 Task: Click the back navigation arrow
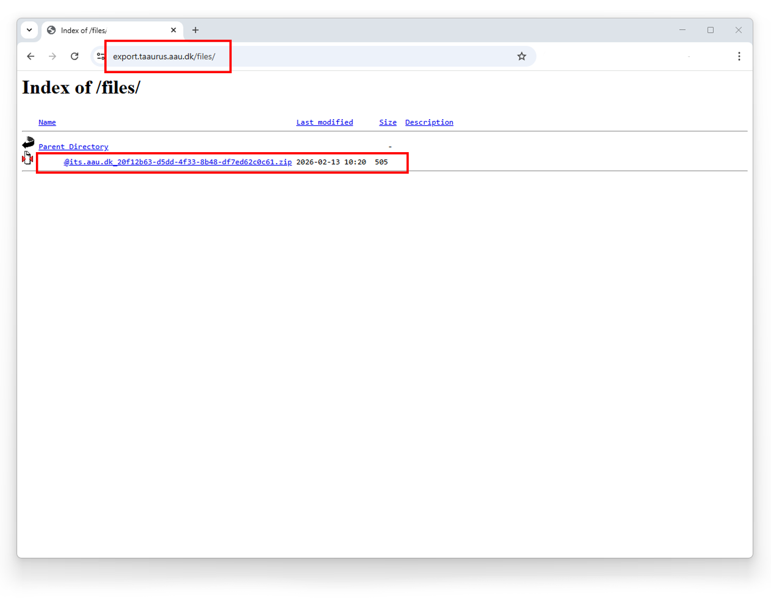tap(30, 56)
